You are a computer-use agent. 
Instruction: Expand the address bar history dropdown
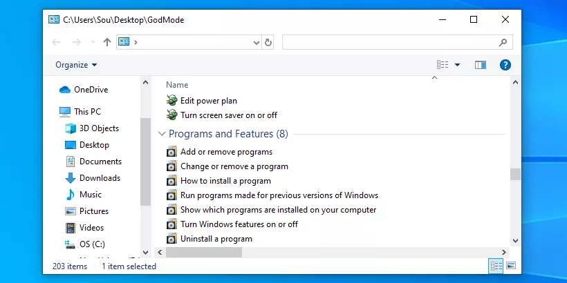pos(257,43)
